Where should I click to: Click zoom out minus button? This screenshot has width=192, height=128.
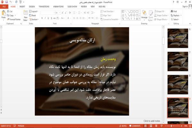[165, 126]
